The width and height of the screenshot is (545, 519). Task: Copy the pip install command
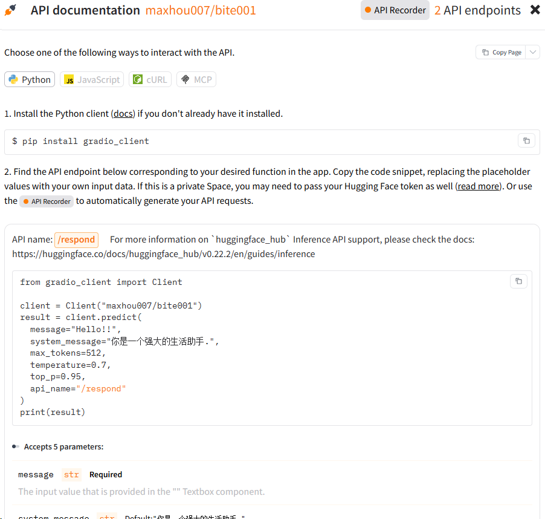coord(527,141)
